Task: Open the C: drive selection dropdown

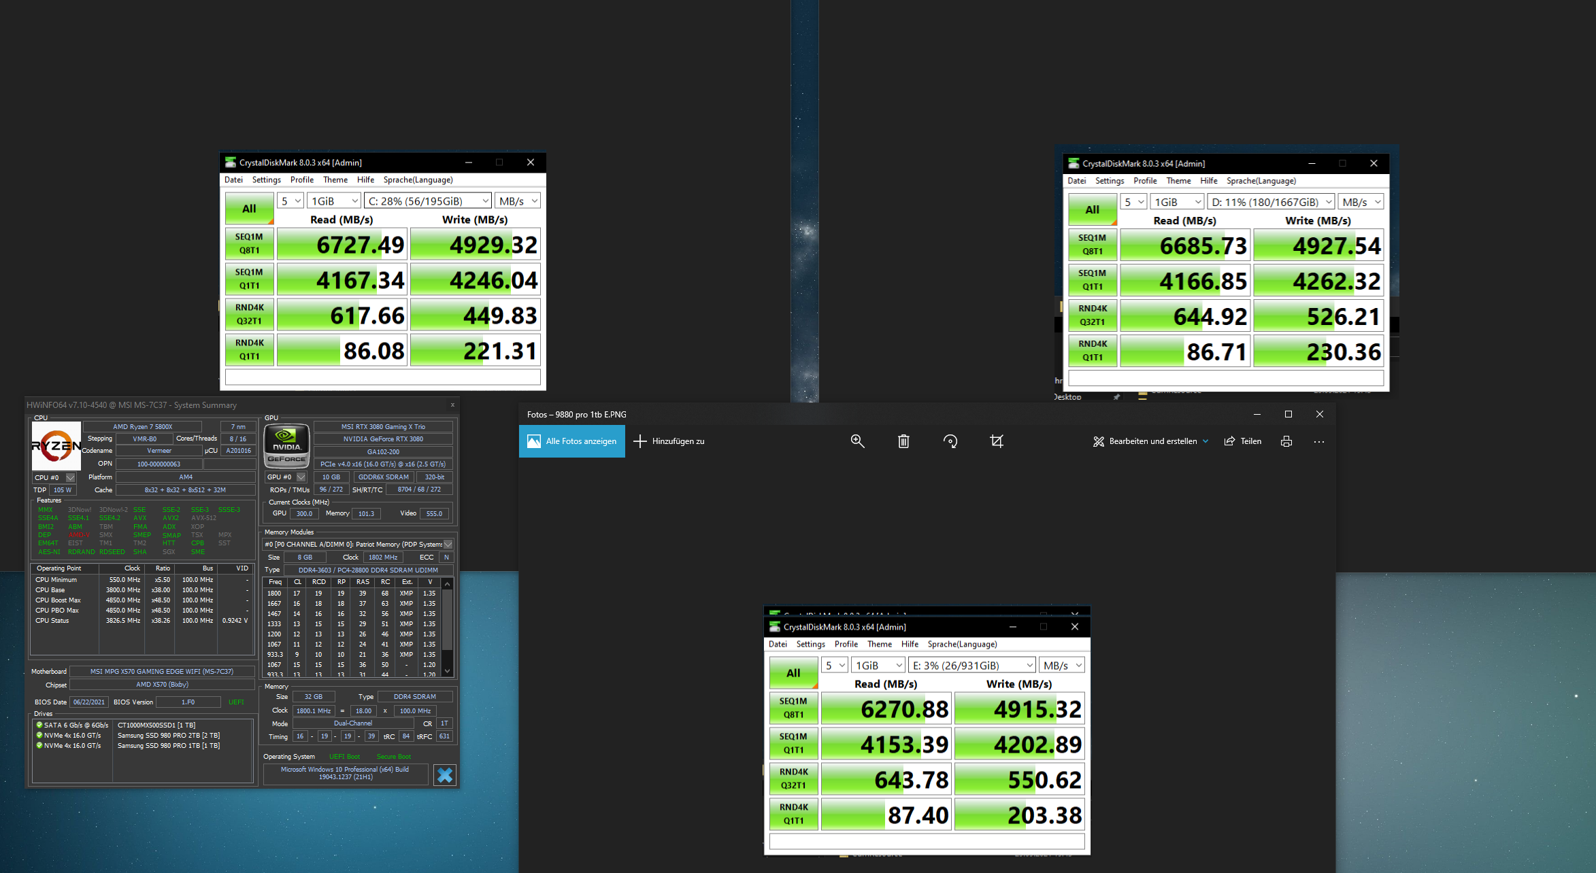Action: [429, 201]
